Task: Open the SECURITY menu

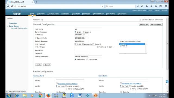Action: tap(76, 14)
